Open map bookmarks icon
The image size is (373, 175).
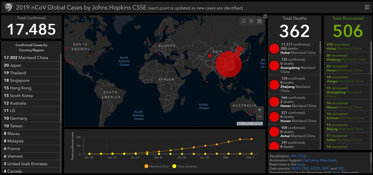click(244, 21)
